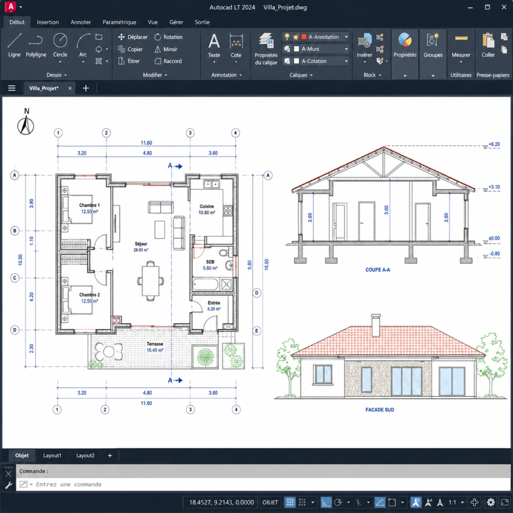Toggle A-Annotation layer freeze sun icon
The height and width of the screenshot is (513, 513).
(296, 37)
